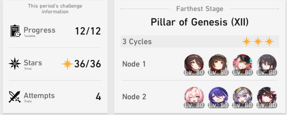The image size is (287, 115).
Task: Select fourth Node 1 dark-haired avatar
Action: pyautogui.click(x=267, y=65)
